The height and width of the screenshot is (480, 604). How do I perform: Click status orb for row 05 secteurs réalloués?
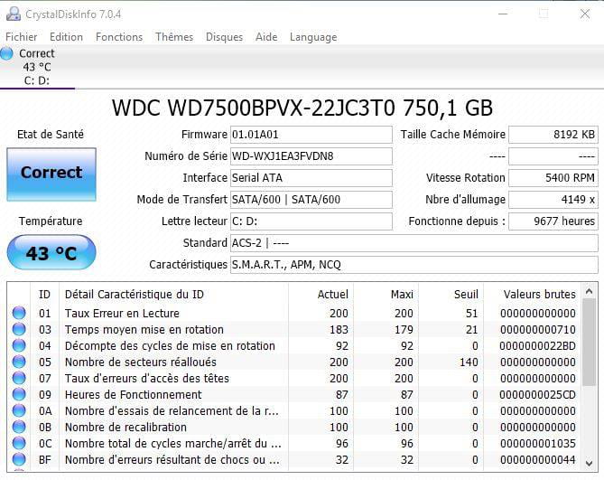click(x=19, y=362)
